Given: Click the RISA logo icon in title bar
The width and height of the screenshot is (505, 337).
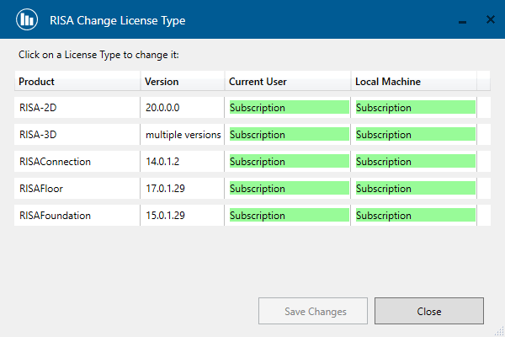Looking at the screenshot, I should tap(27, 19).
